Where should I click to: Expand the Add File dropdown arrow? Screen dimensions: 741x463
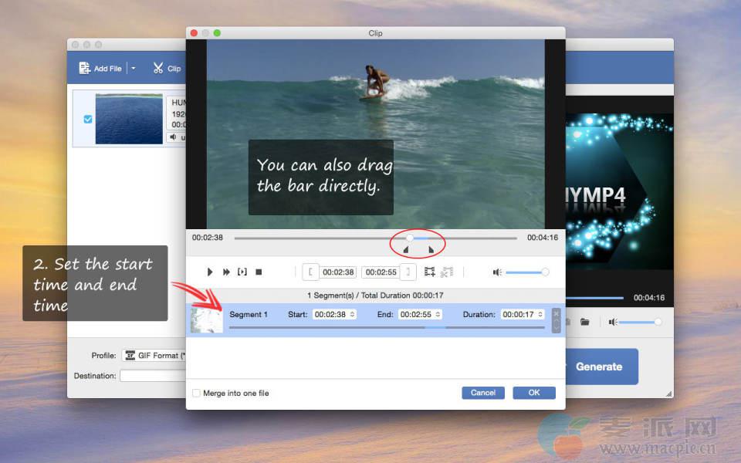tap(133, 68)
